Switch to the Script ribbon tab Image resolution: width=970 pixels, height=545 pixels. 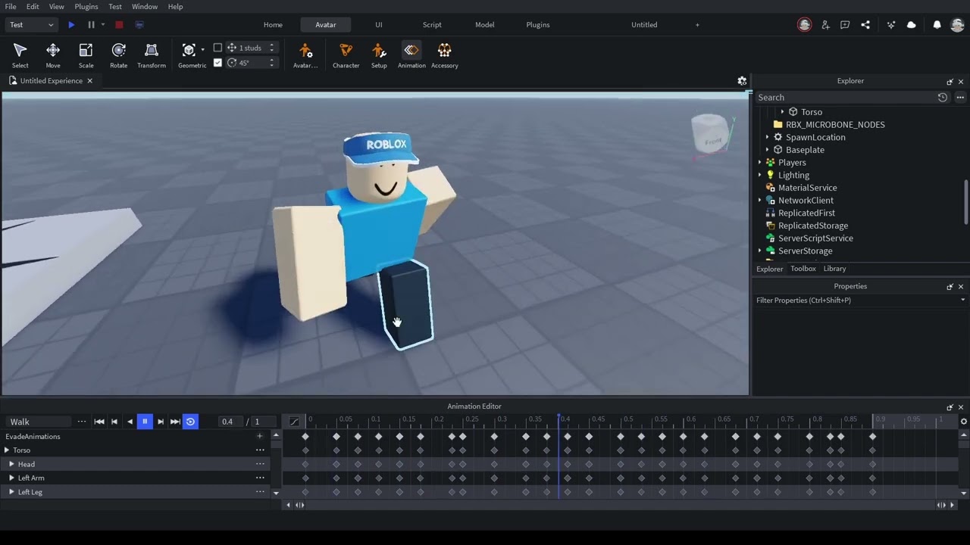coord(432,25)
